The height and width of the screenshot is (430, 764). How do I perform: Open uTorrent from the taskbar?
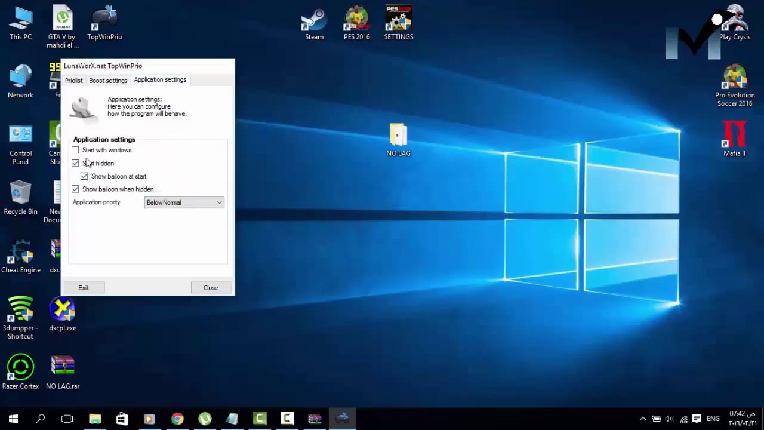pos(205,419)
